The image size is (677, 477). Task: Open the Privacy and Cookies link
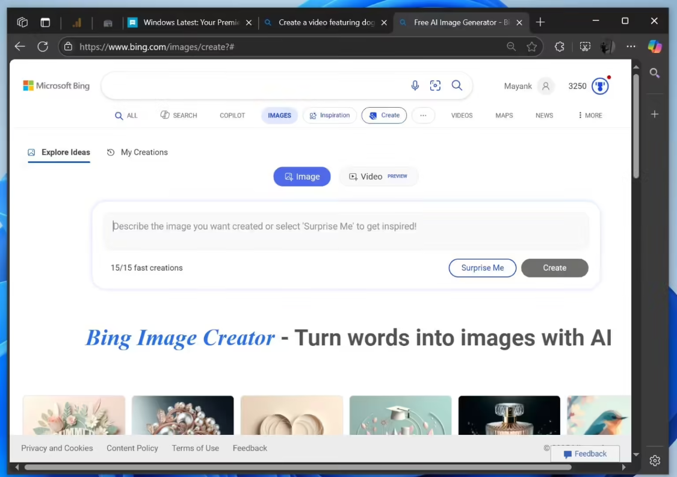pyautogui.click(x=57, y=448)
